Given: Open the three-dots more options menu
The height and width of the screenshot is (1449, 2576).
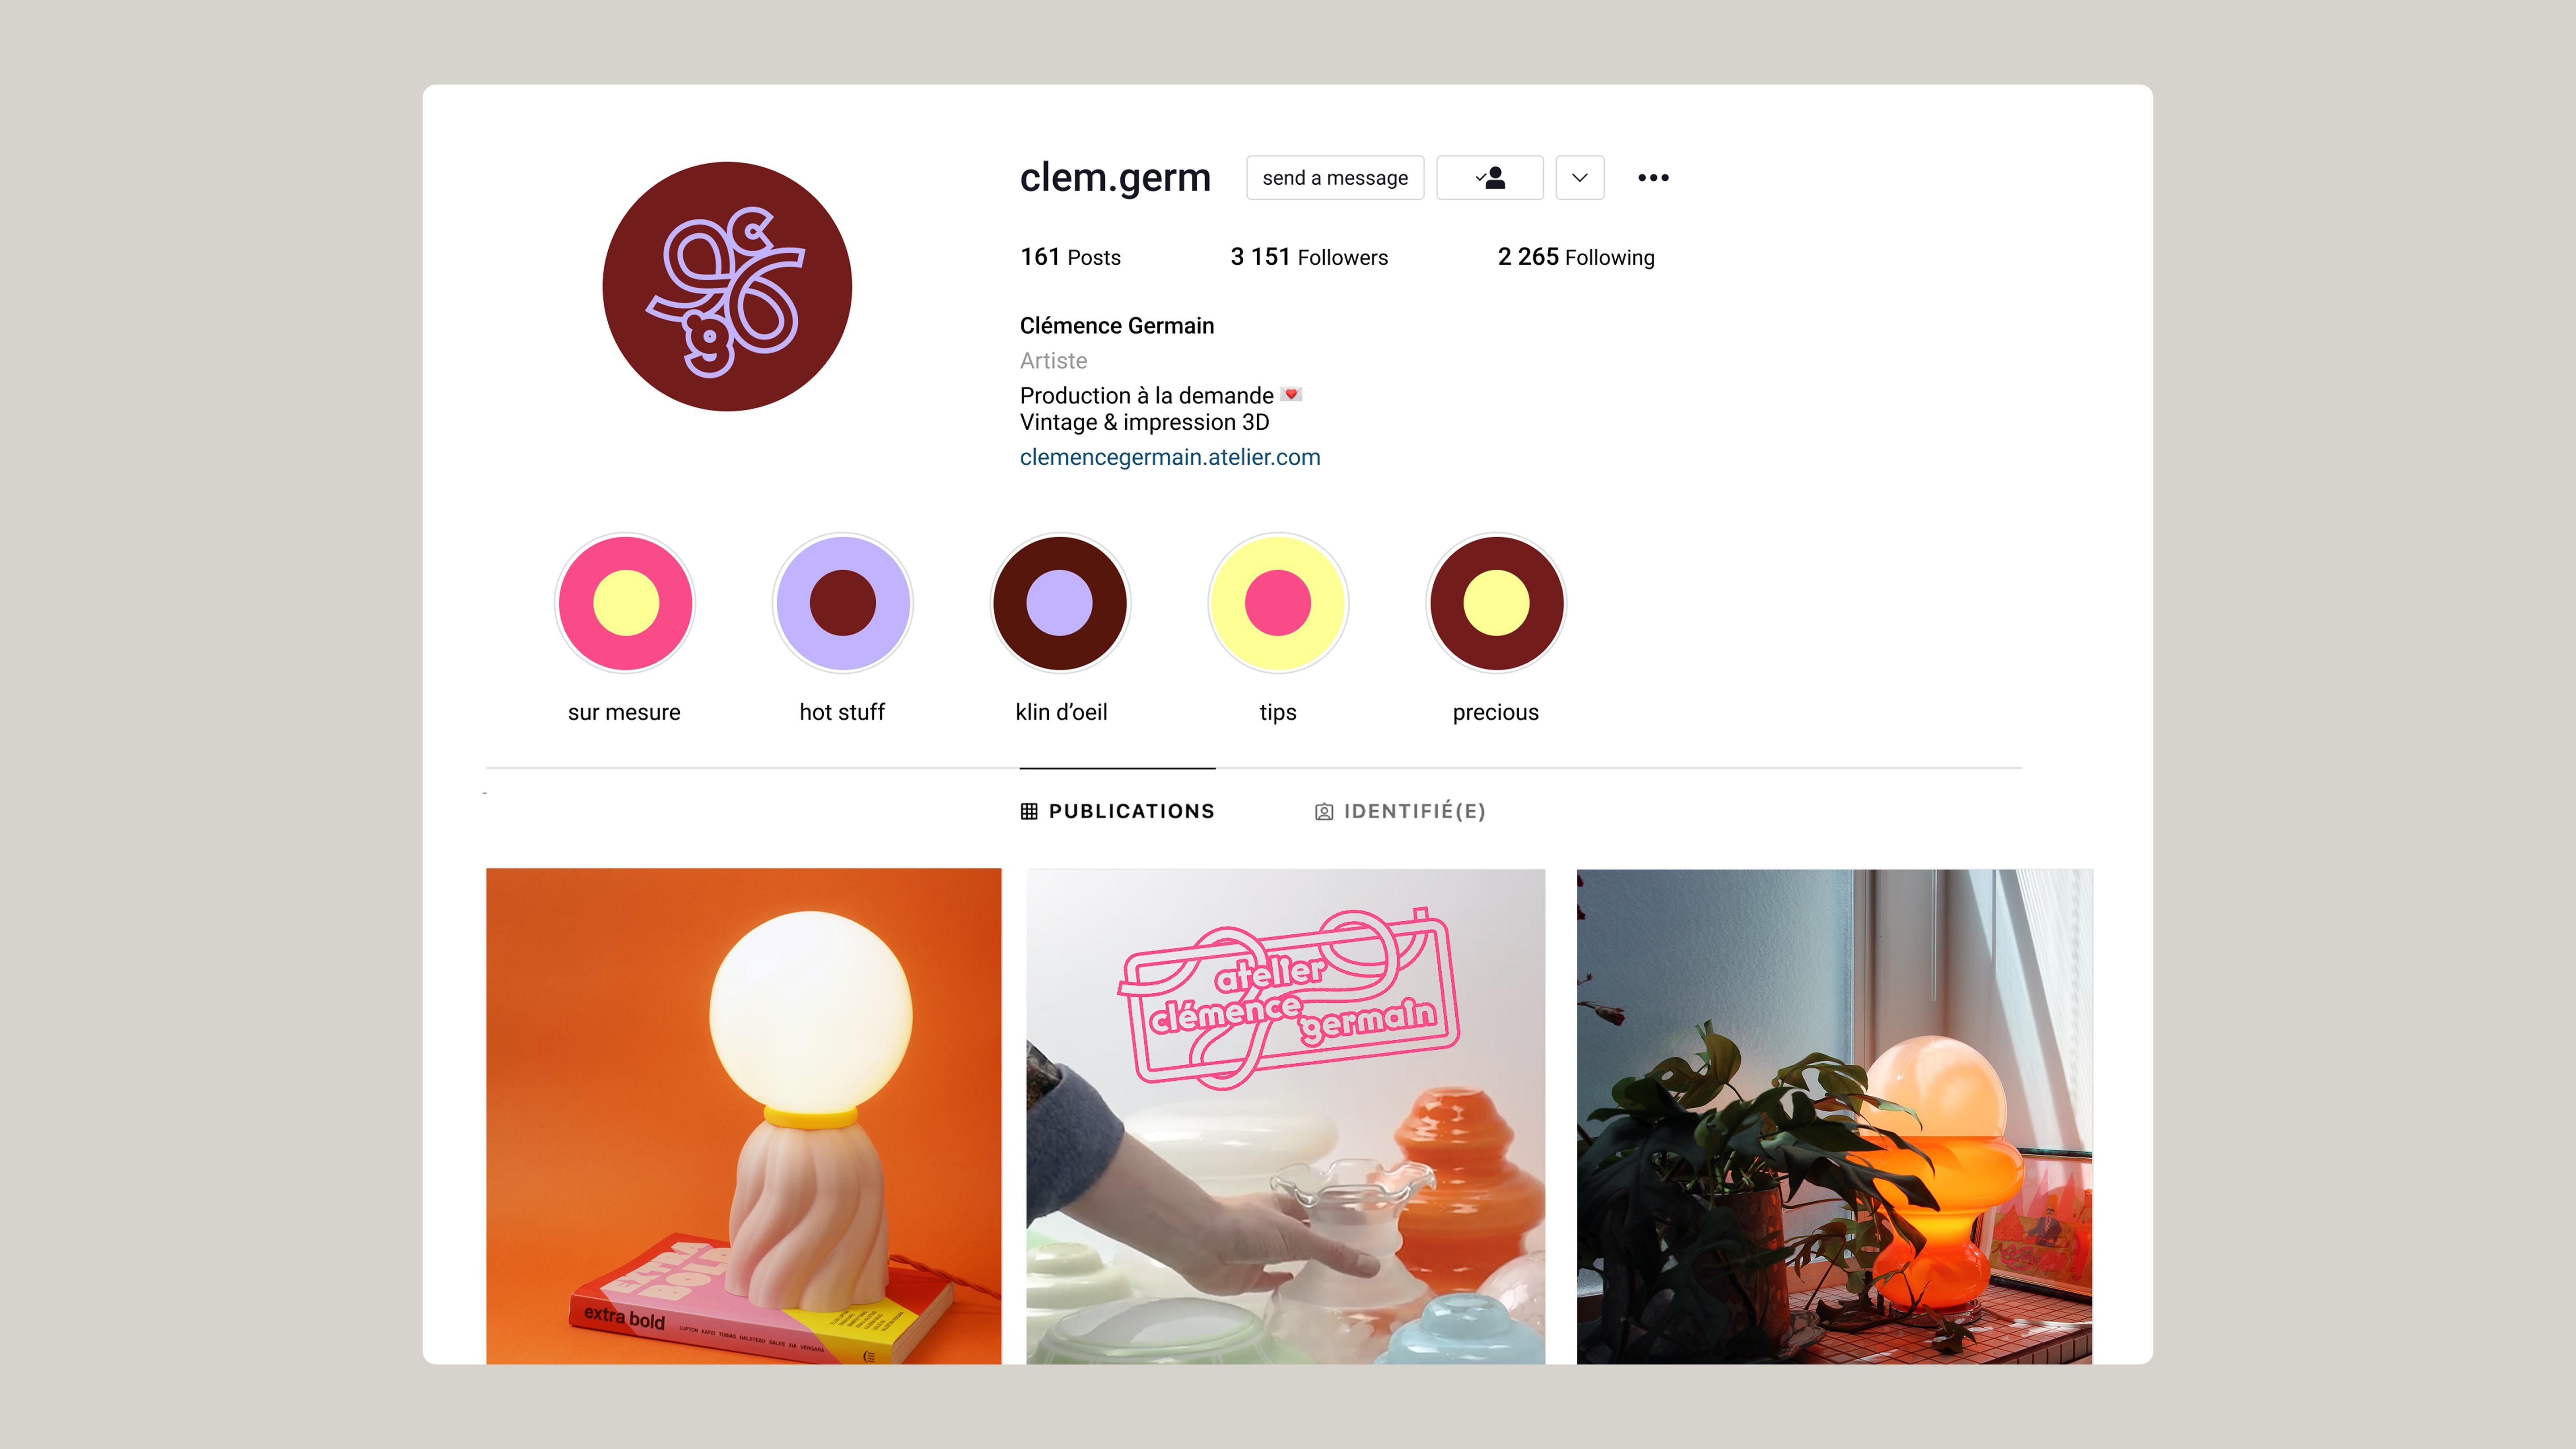Looking at the screenshot, I should [1653, 178].
